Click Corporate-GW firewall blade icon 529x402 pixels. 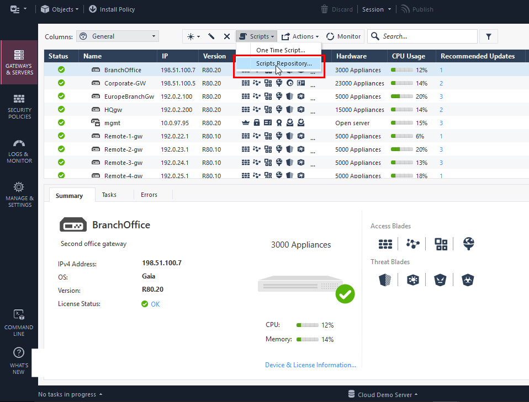click(x=246, y=83)
